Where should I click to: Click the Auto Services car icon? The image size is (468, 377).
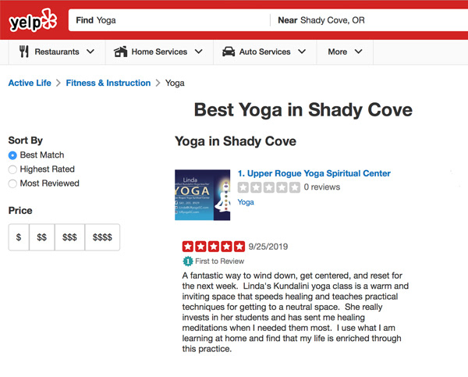pos(229,52)
